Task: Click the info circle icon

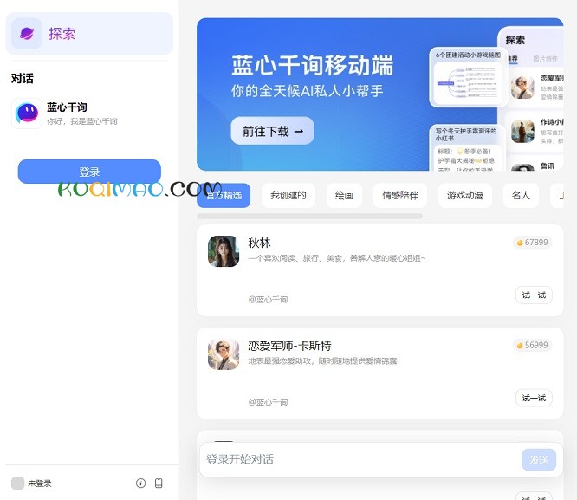Action: [x=140, y=483]
